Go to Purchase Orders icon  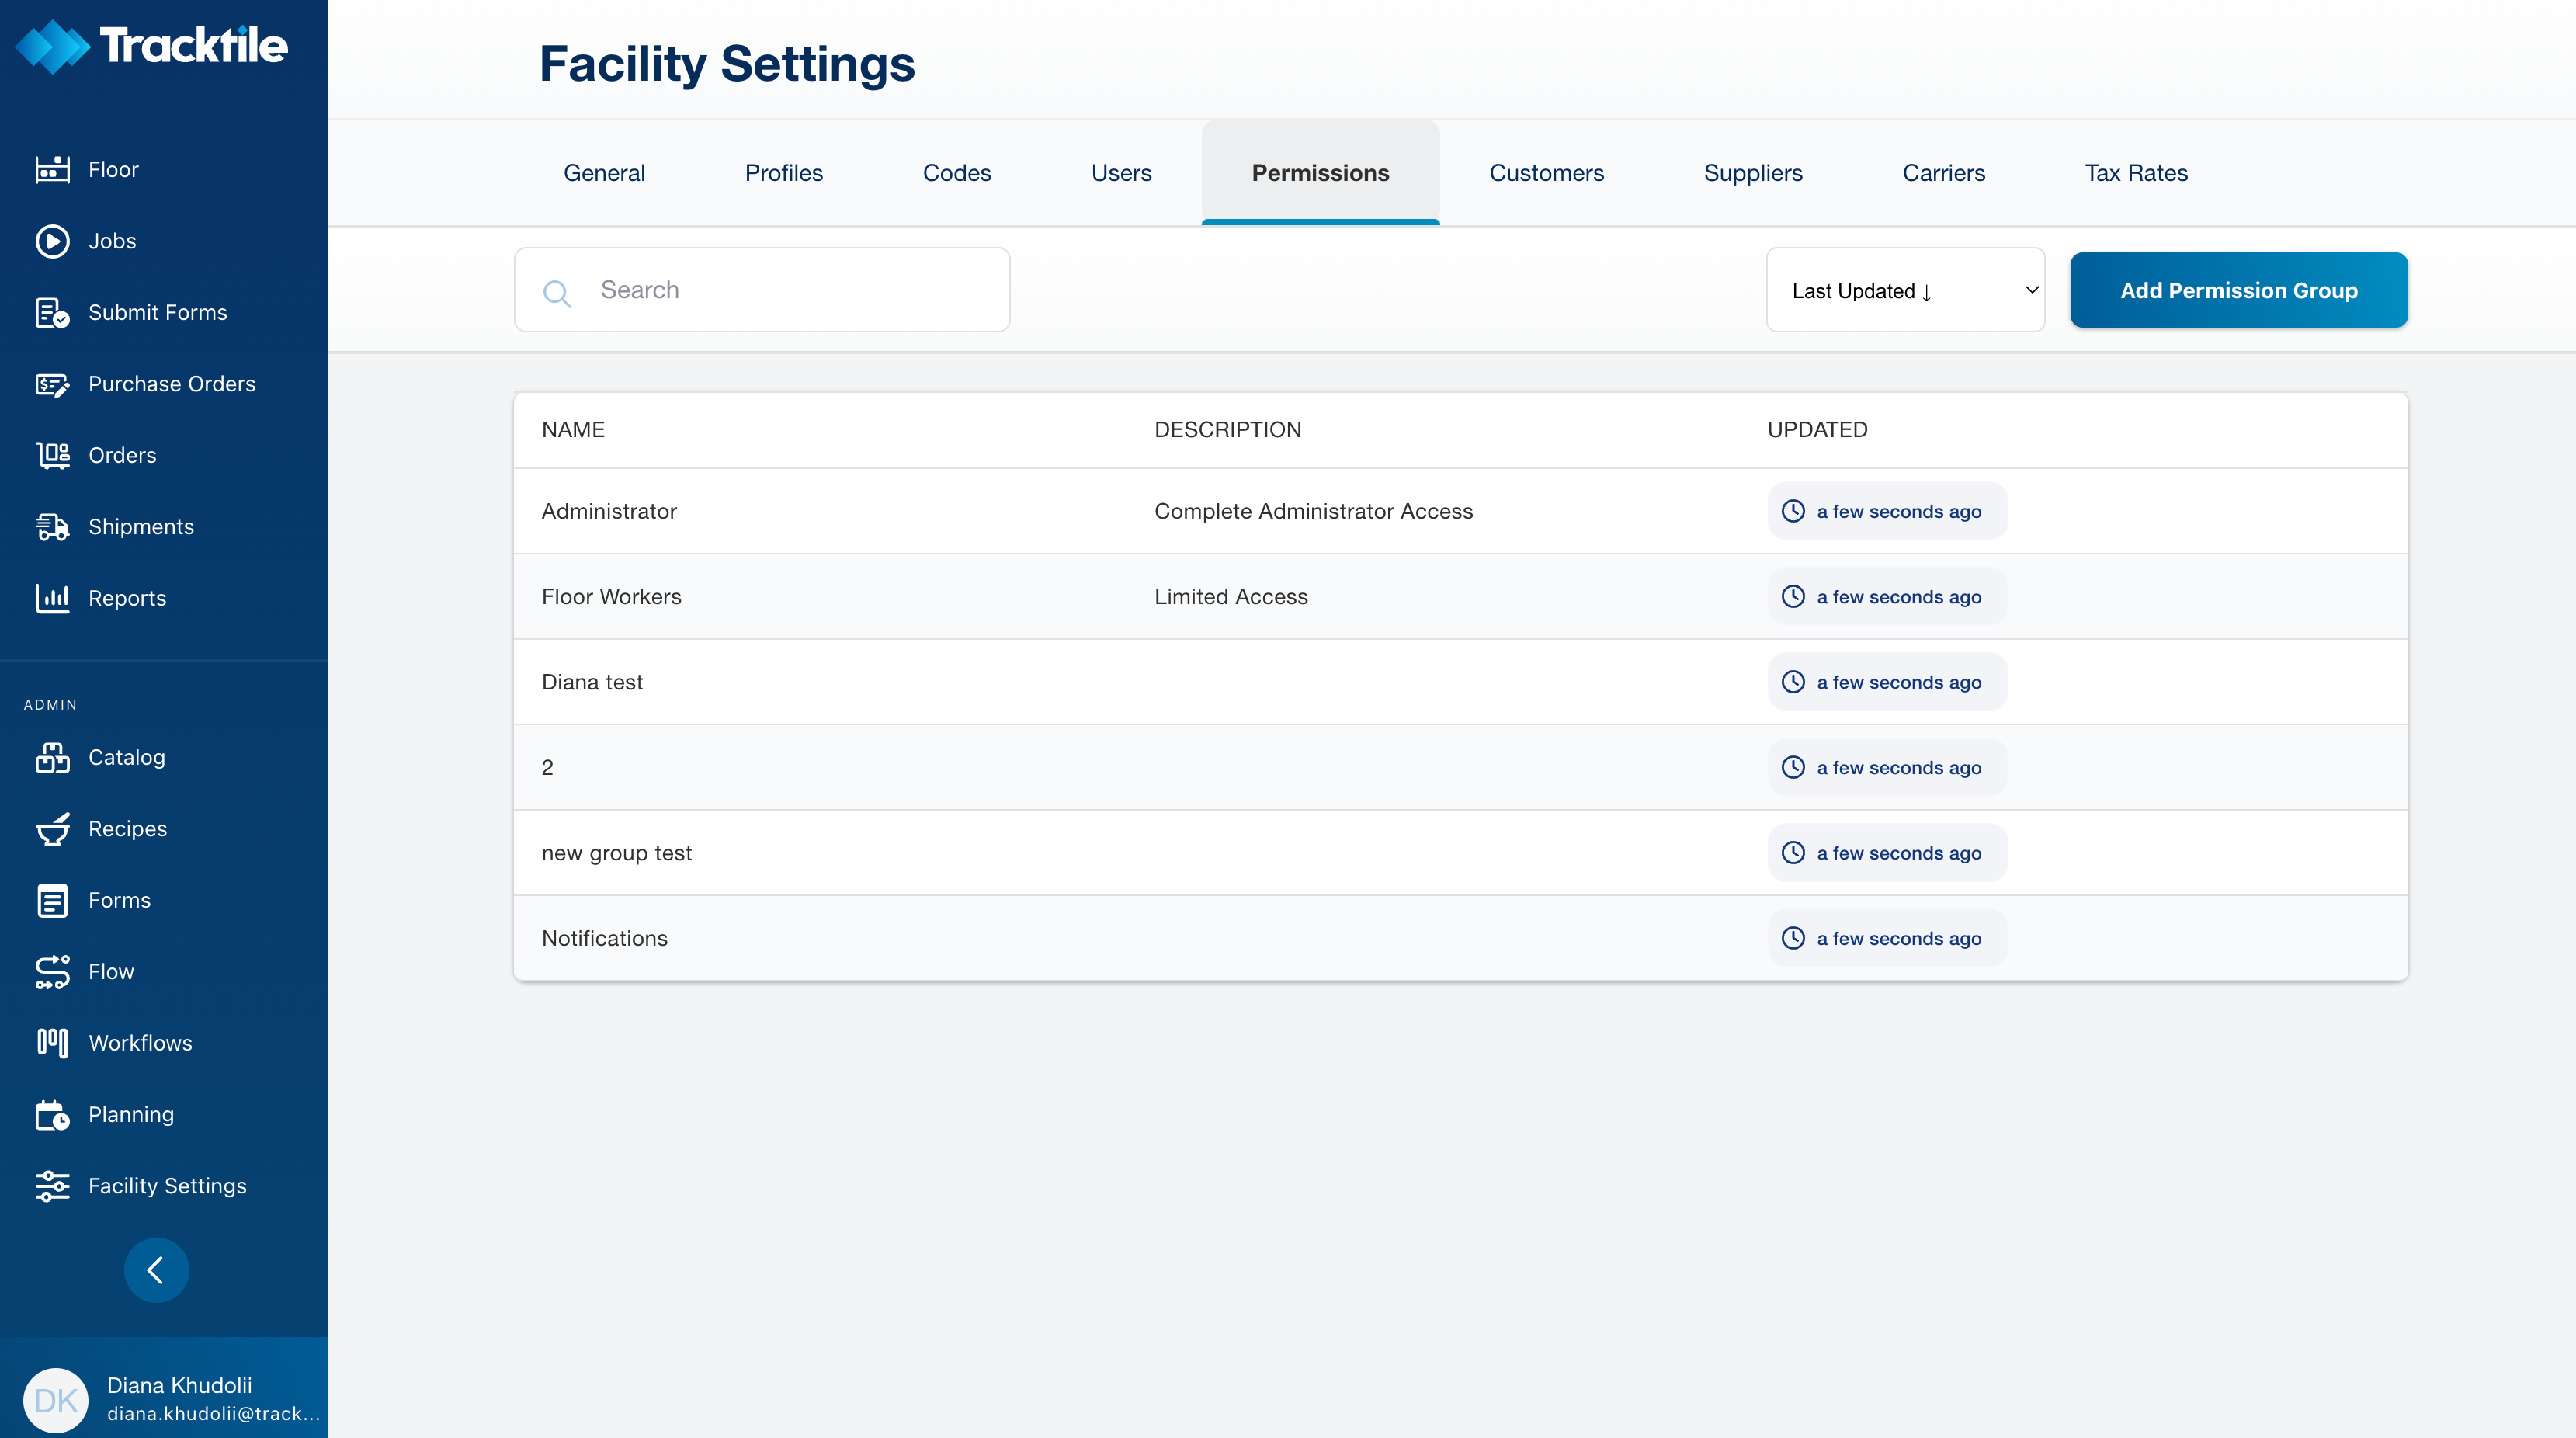pyautogui.click(x=52, y=384)
